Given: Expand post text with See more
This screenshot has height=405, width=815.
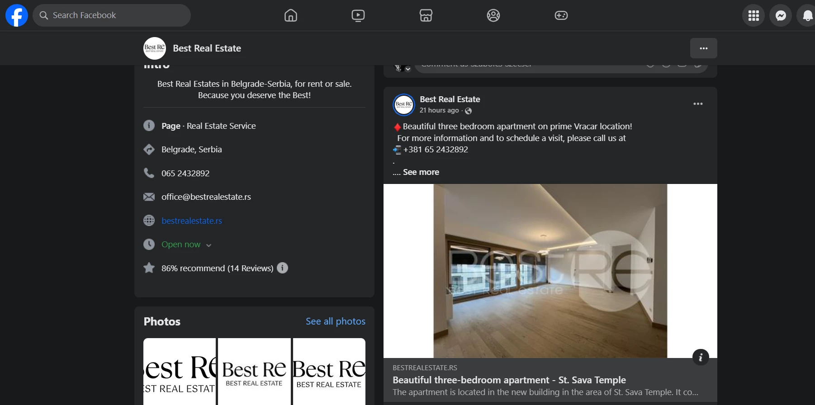Looking at the screenshot, I should (421, 172).
